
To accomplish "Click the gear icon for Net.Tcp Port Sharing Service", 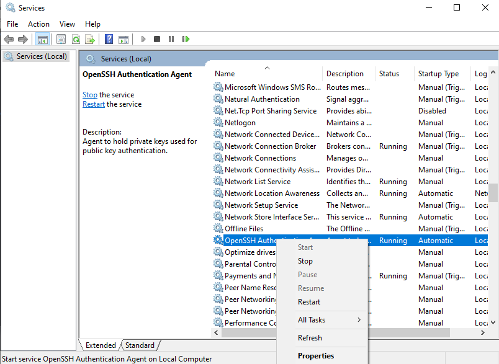I will click(x=218, y=110).
